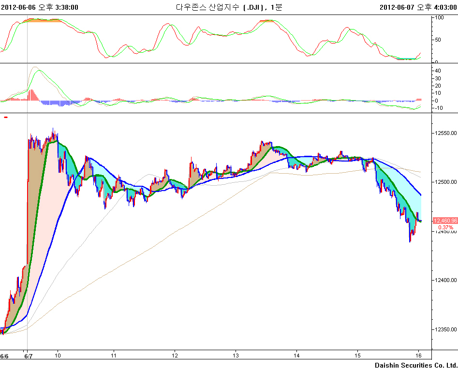Click the Daishin Securities Co. Ltd. text
This screenshot has width=458, height=371.
tap(415, 365)
